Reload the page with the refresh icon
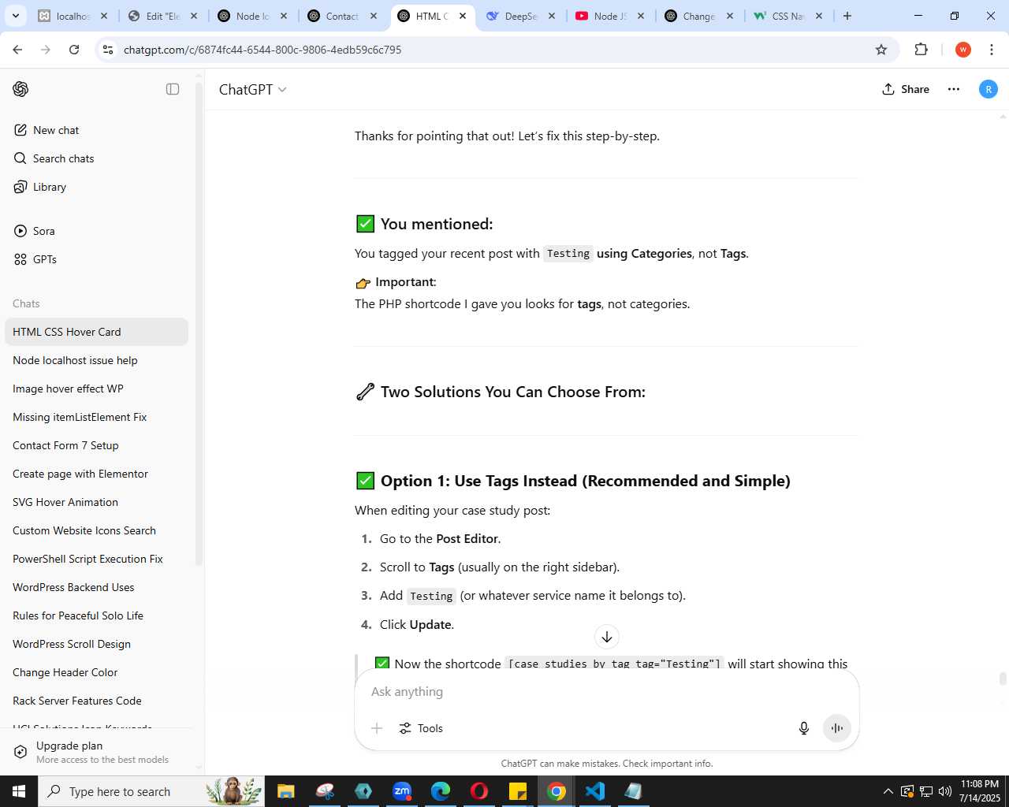 (74, 50)
